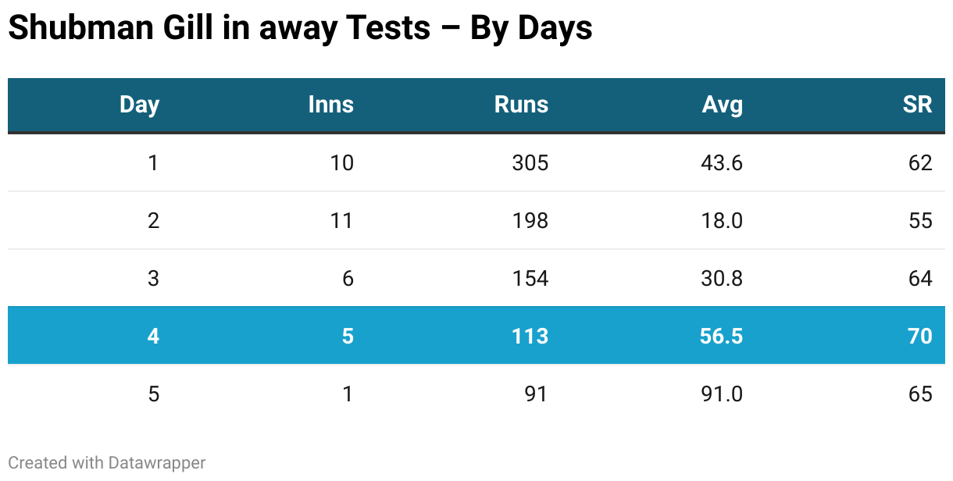Select the highlighted runs value 113
Viewport: 953px width, 481px height.
click(x=530, y=336)
